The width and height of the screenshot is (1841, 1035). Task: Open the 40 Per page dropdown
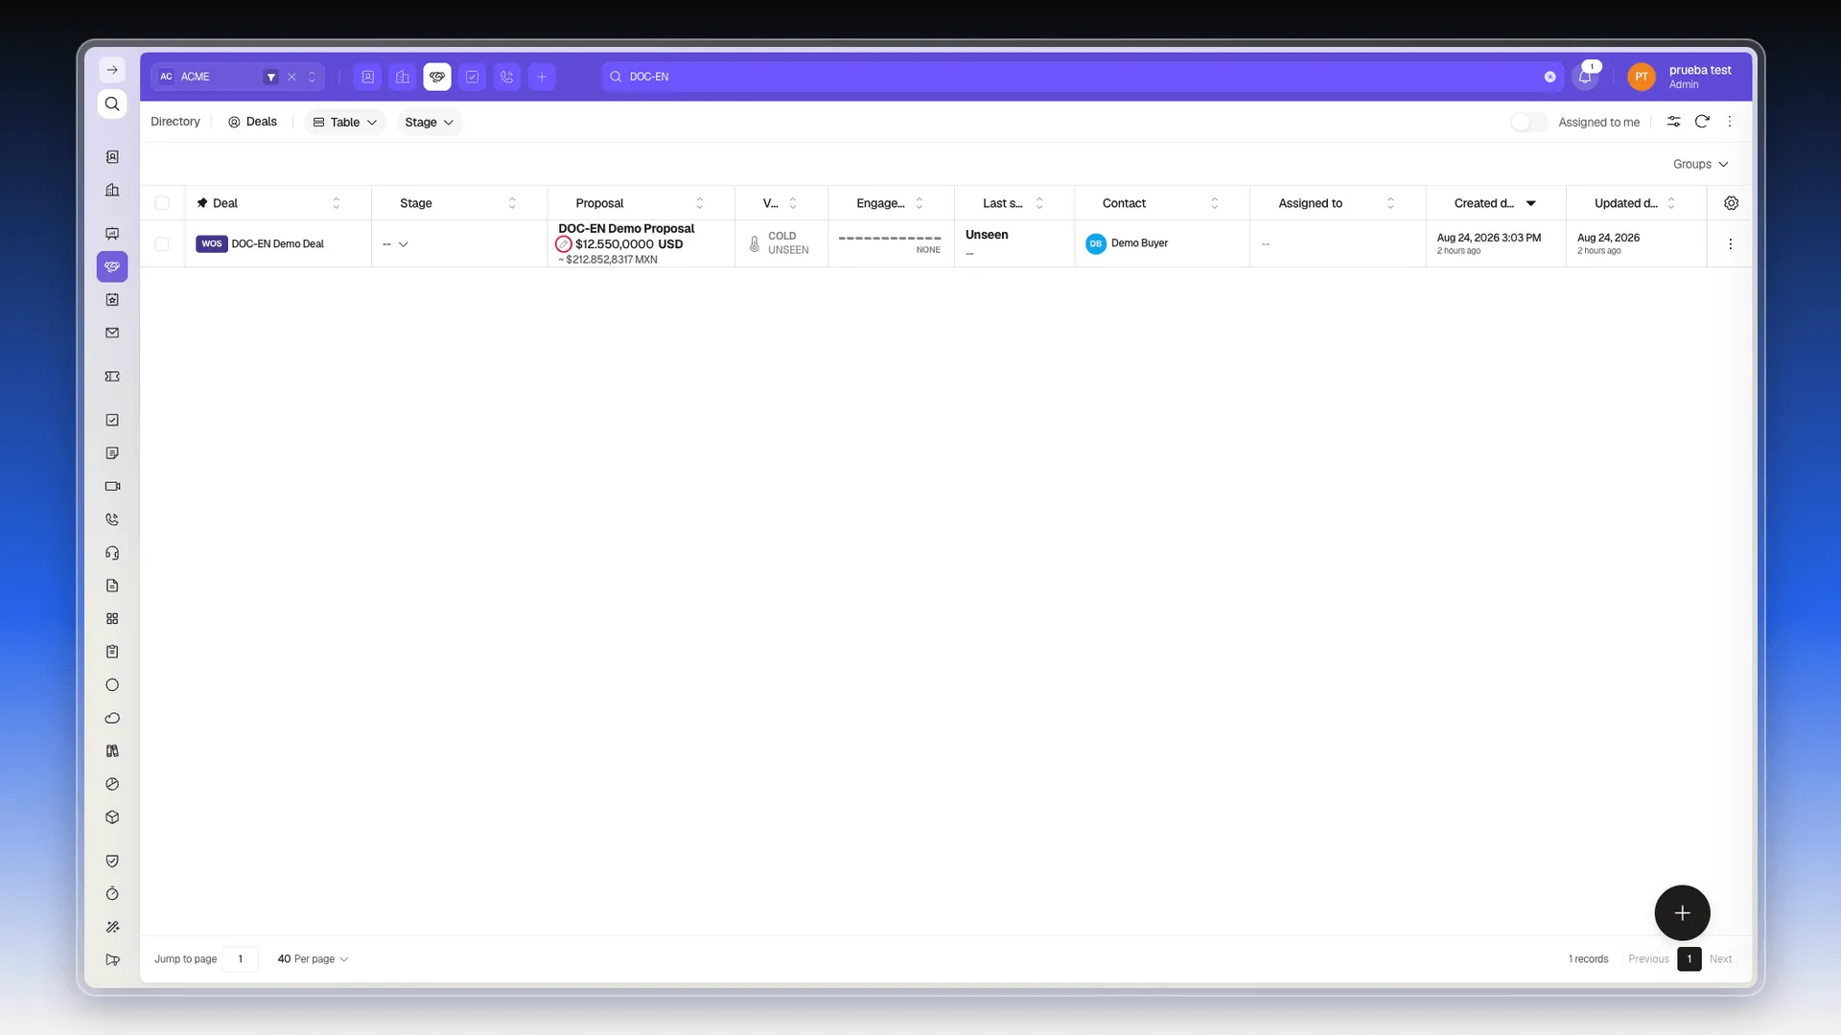[x=313, y=959]
